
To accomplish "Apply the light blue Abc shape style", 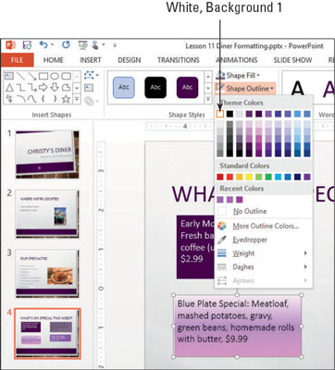I will coord(124,88).
